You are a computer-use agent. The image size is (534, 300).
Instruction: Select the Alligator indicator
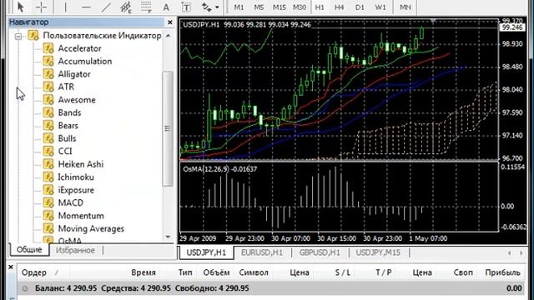tap(74, 74)
